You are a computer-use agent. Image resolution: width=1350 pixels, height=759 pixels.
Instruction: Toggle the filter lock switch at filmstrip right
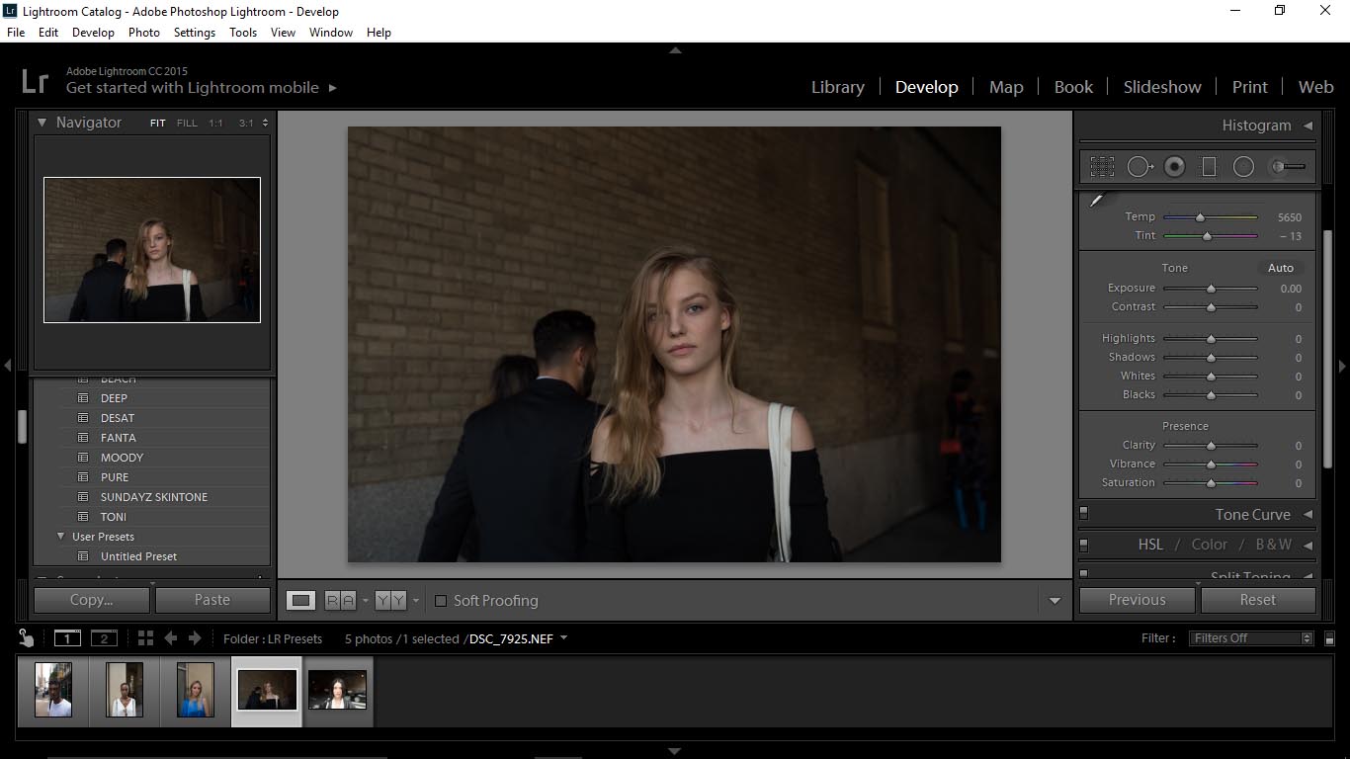[1329, 638]
